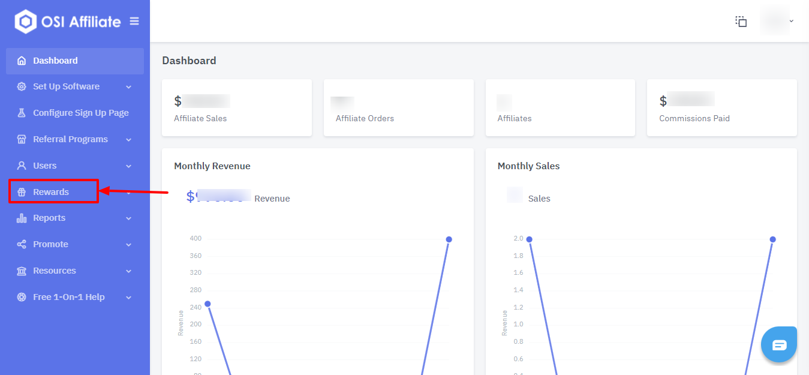The width and height of the screenshot is (809, 375).
Task: Click the blurred user avatar in the header
Action: coord(774,21)
